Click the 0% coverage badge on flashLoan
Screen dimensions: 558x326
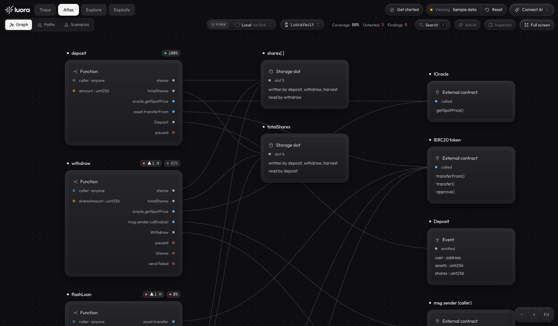174,294
